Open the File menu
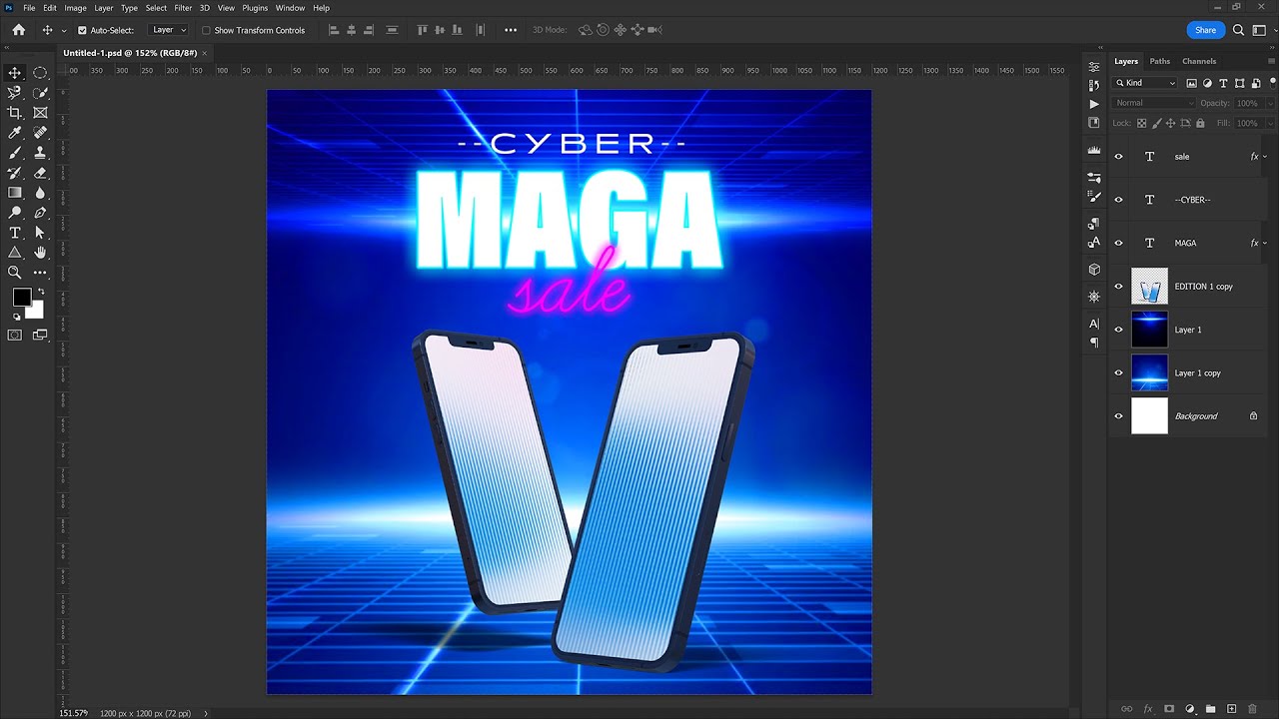Screen dimensions: 1279x719 (x=29, y=8)
